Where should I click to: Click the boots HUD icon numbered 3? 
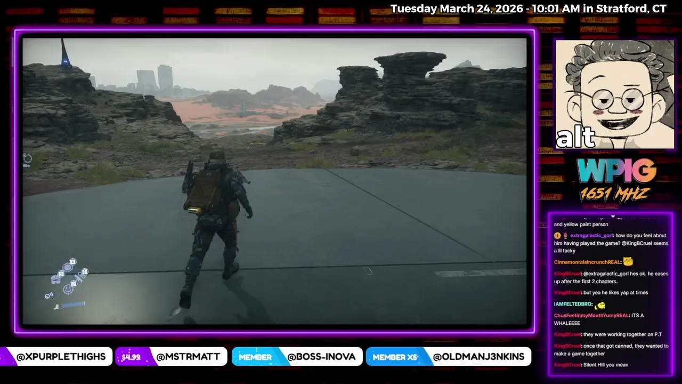(56, 279)
